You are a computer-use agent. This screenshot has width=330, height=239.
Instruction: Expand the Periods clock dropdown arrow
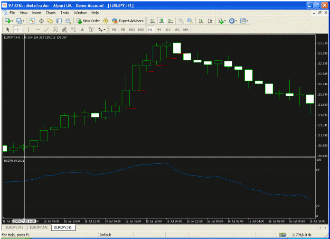point(236,21)
